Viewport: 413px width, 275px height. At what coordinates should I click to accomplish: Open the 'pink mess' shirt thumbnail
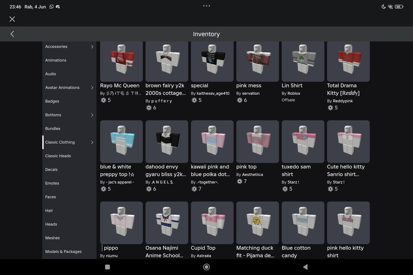click(257, 61)
